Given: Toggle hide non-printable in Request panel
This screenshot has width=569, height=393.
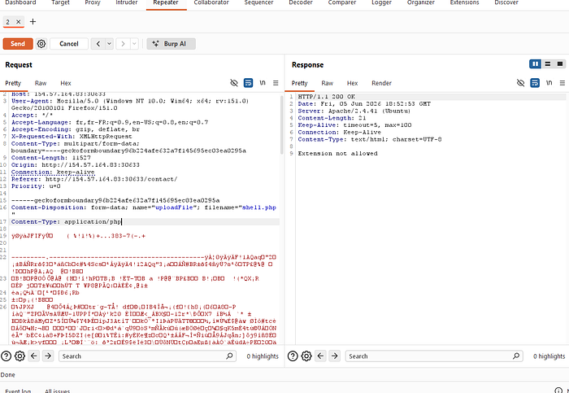Looking at the screenshot, I should (234, 83).
